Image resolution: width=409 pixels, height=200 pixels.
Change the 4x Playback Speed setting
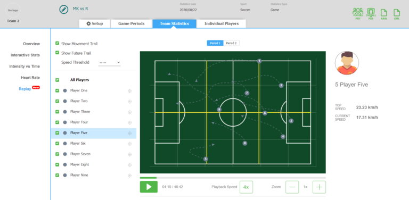pyautogui.click(x=246, y=187)
